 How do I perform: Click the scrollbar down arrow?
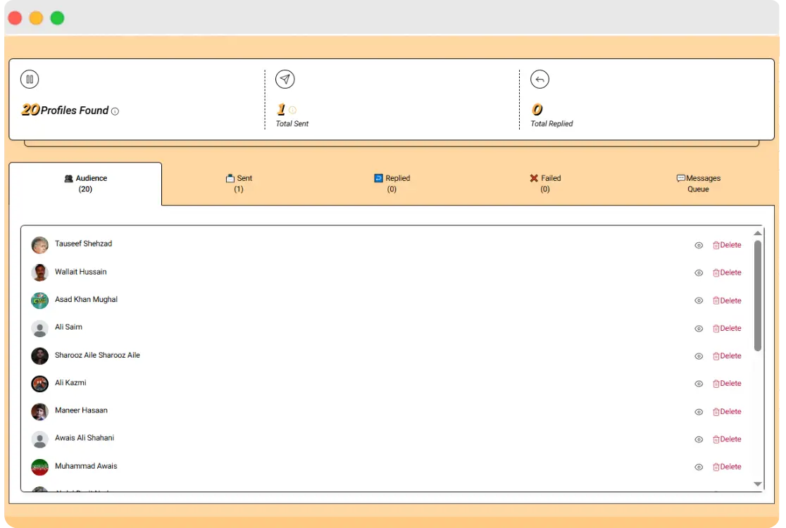(x=757, y=484)
